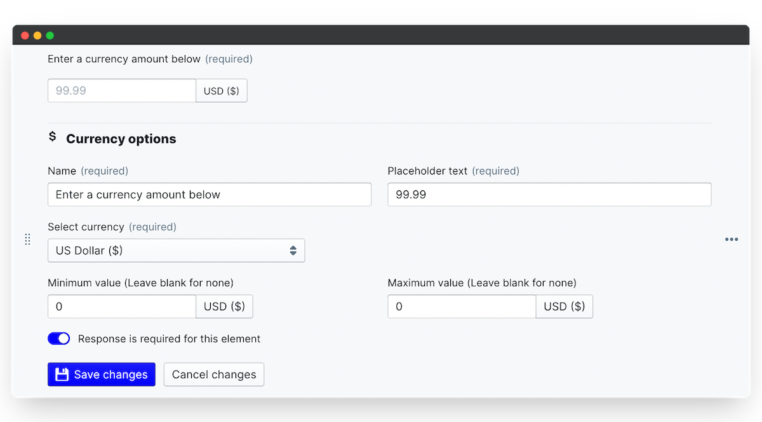The width and height of the screenshot is (762, 422).
Task: Click the Currency options heading text
Action: click(121, 139)
